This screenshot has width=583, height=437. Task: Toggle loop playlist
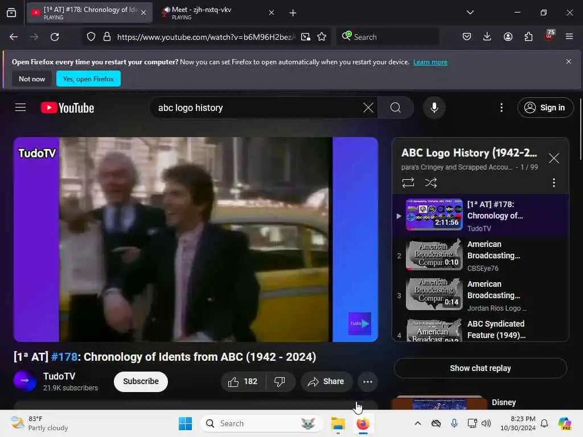click(408, 183)
